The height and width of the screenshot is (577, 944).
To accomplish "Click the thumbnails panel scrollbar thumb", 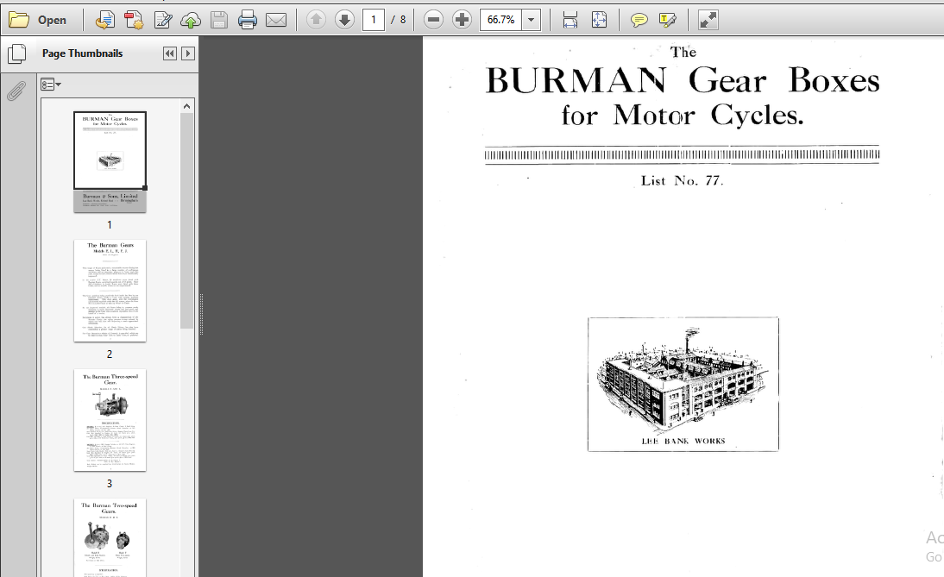I will pyautogui.click(x=186, y=221).
